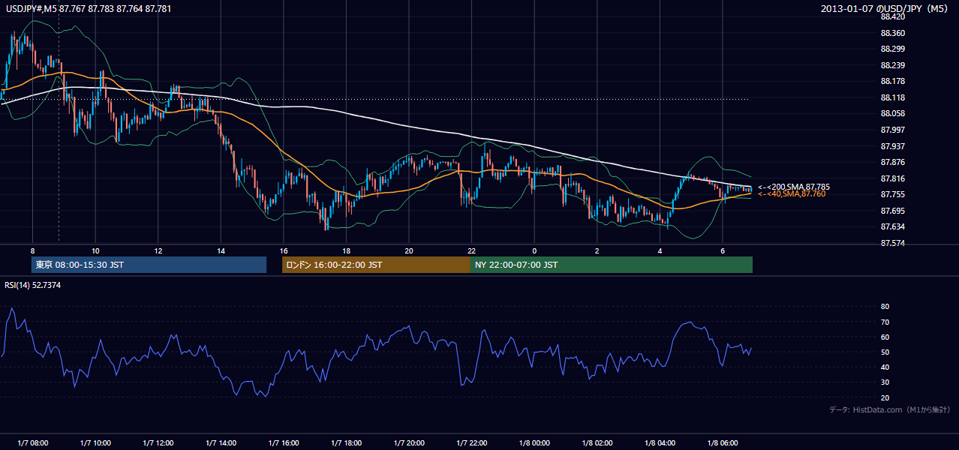
Task: Click price axis value 87.876
Action: (891, 162)
